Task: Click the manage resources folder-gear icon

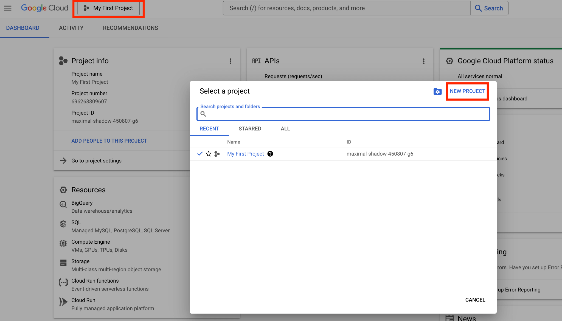Action: coord(437,91)
